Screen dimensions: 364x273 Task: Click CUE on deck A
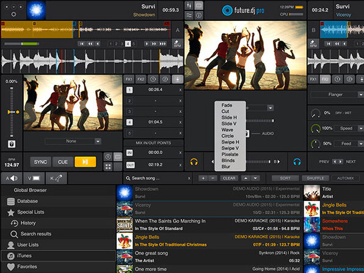tap(63, 162)
